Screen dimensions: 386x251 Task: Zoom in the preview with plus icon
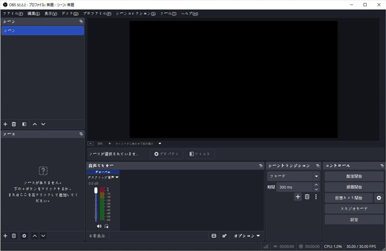coord(109,144)
